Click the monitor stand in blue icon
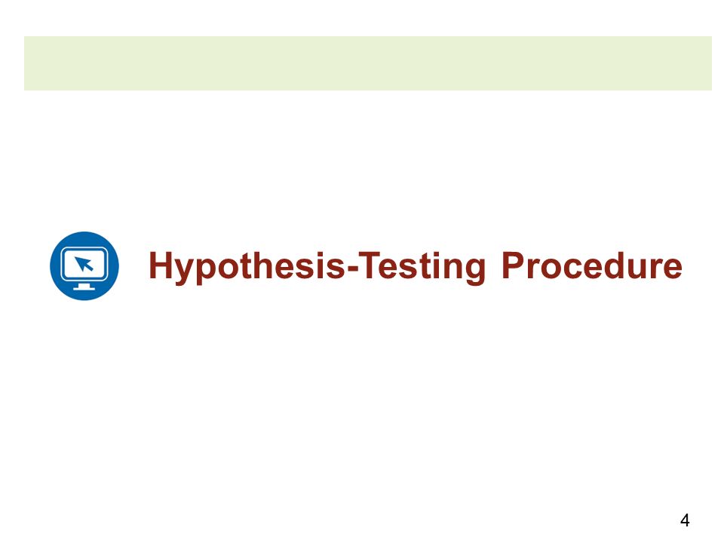The image size is (724, 543). click(84, 285)
